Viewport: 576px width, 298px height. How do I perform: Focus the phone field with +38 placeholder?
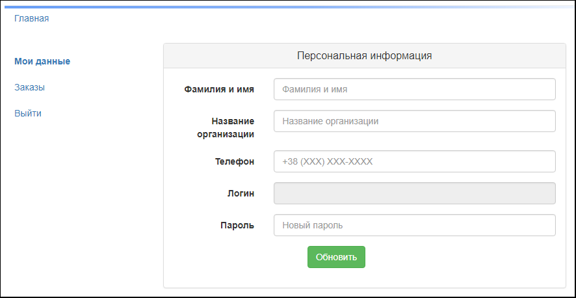[x=414, y=161]
